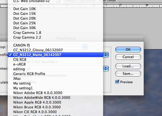Viewport: 162px width, 116px height.
Task: Choose Dot Gain 15% profile
Action: point(55,13)
